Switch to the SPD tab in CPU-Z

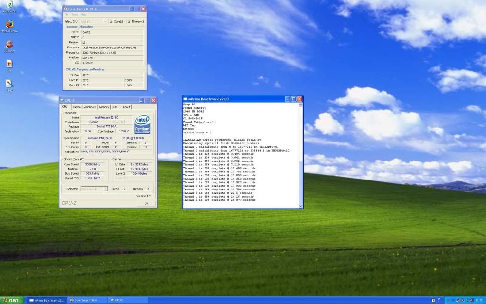115,107
